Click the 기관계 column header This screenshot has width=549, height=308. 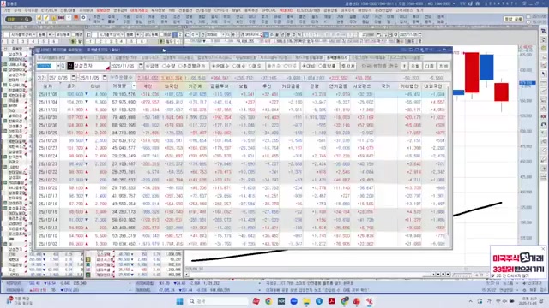point(195,86)
